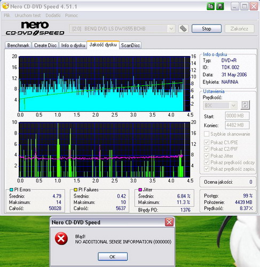Click the red error icon in dialog

pos(61,239)
